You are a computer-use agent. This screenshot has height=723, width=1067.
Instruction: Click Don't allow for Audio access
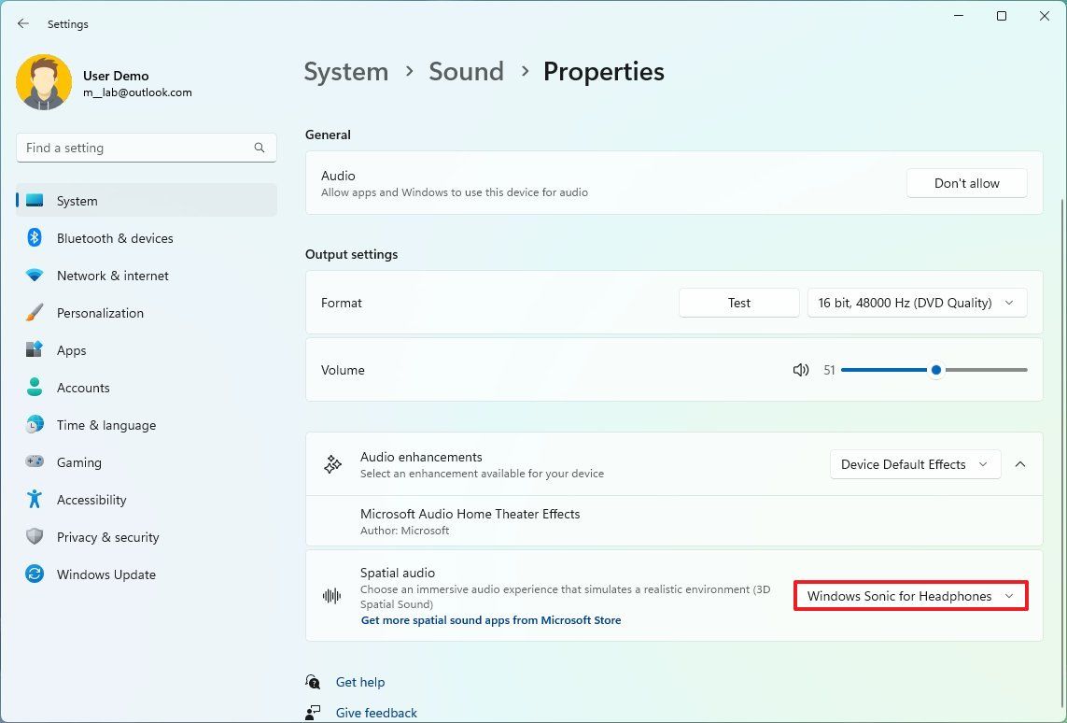point(966,183)
